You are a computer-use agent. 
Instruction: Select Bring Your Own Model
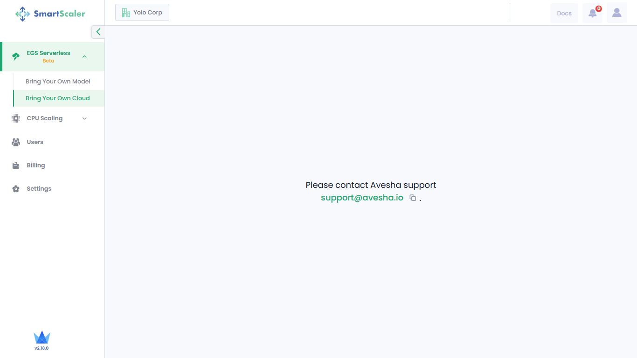tap(58, 82)
